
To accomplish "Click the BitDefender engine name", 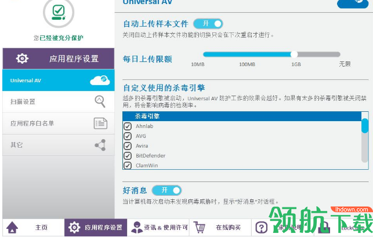I will (150, 156).
